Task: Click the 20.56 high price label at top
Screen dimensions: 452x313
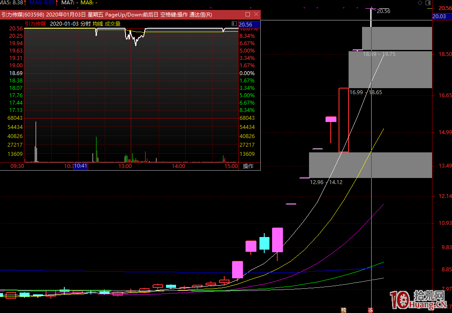Action: click(383, 11)
